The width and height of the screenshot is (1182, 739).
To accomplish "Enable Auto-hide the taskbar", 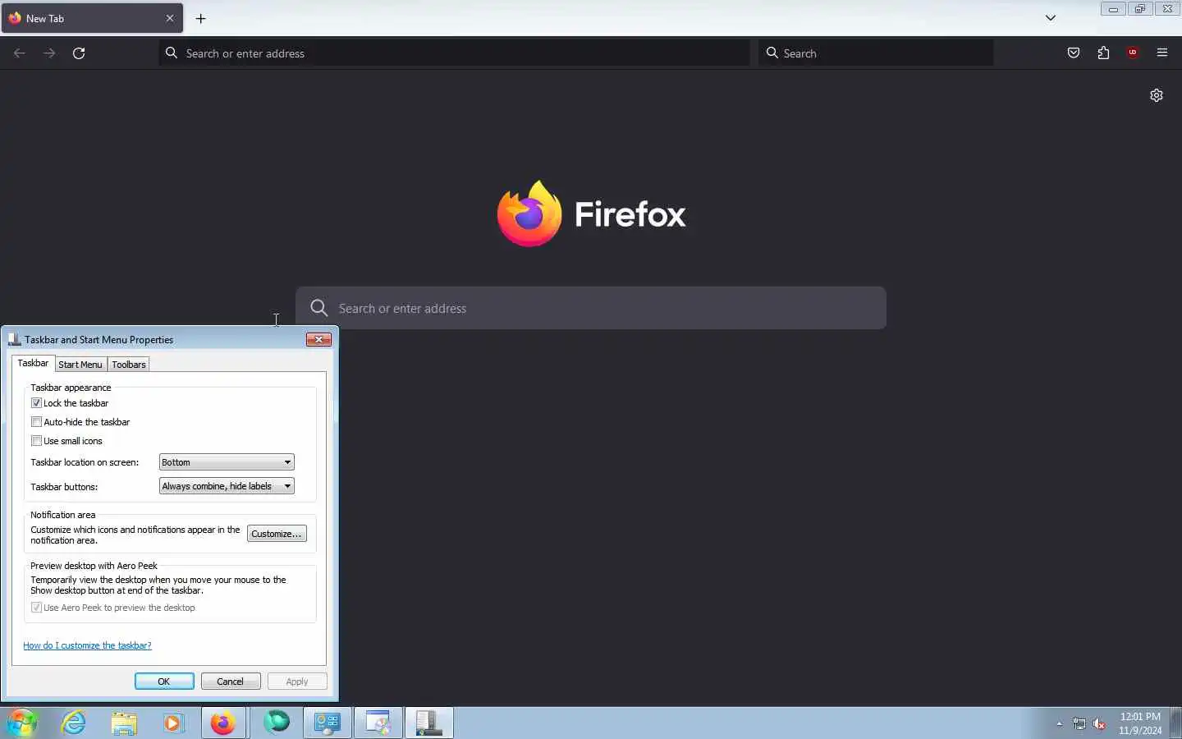I will pyautogui.click(x=36, y=422).
